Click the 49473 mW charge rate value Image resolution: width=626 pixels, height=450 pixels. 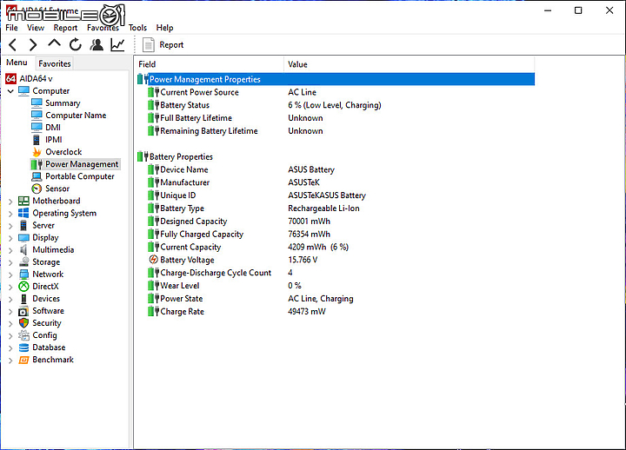click(x=307, y=312)
